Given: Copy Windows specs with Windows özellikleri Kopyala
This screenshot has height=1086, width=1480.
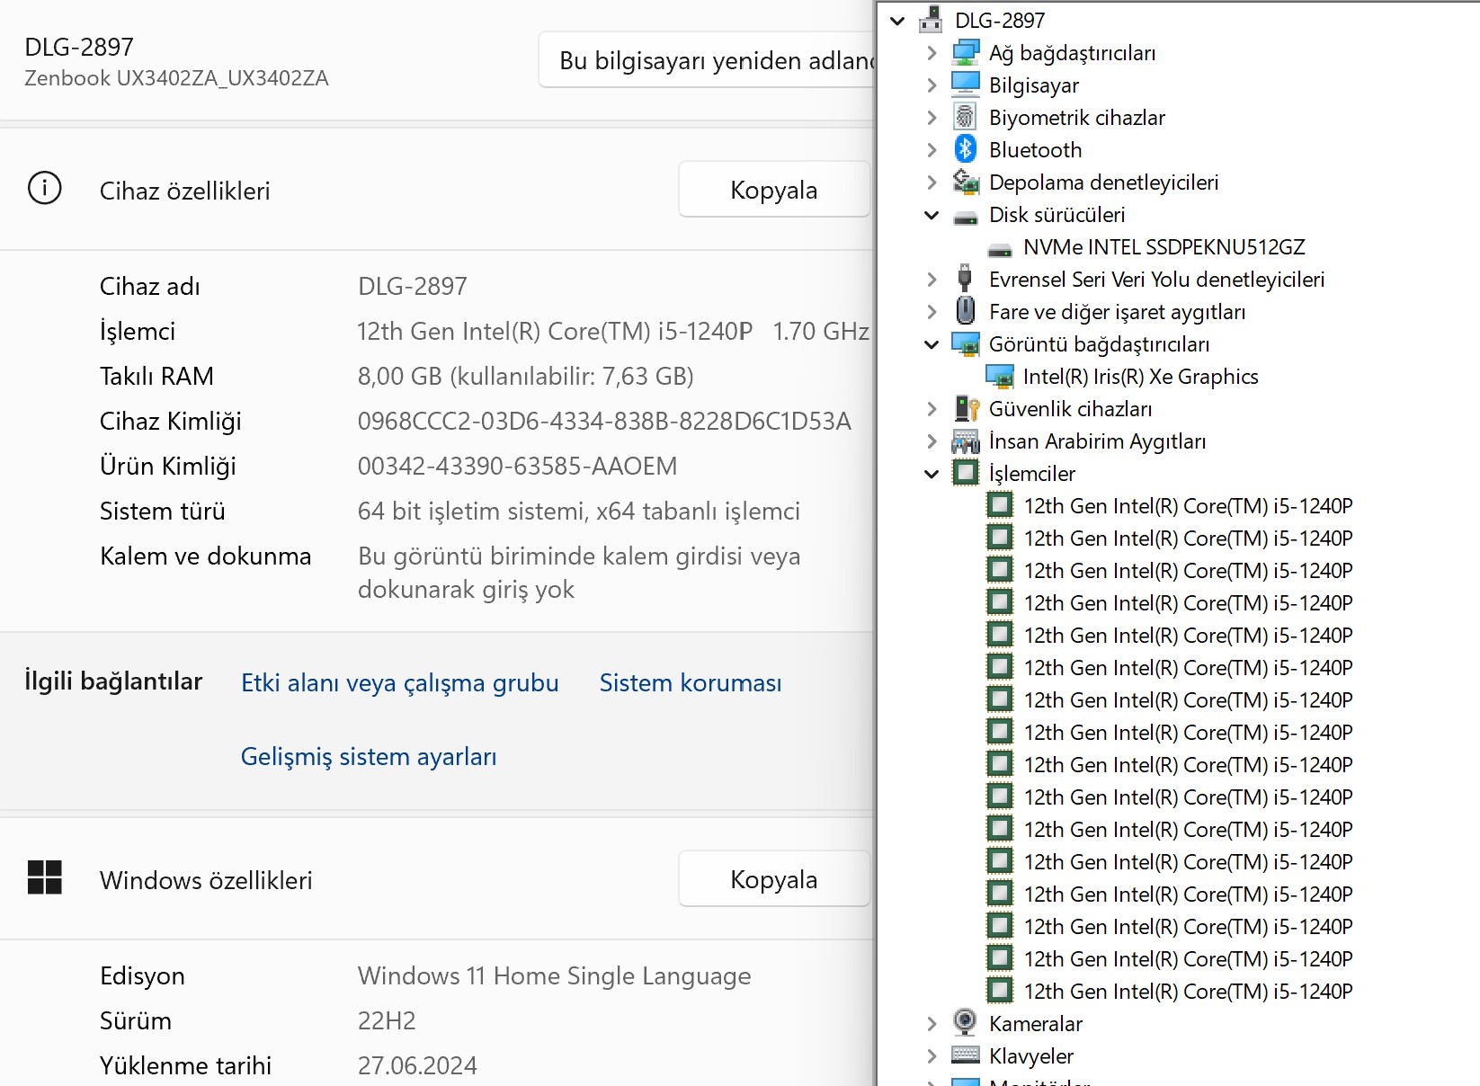Looking at the screenshot, I should pos(774,879).
